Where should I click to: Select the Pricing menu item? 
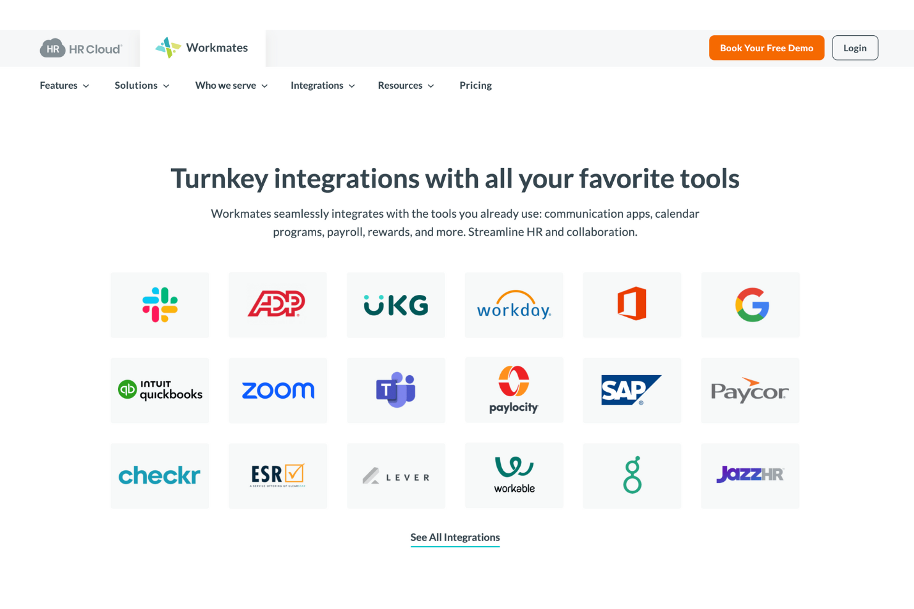coord(475,85)
